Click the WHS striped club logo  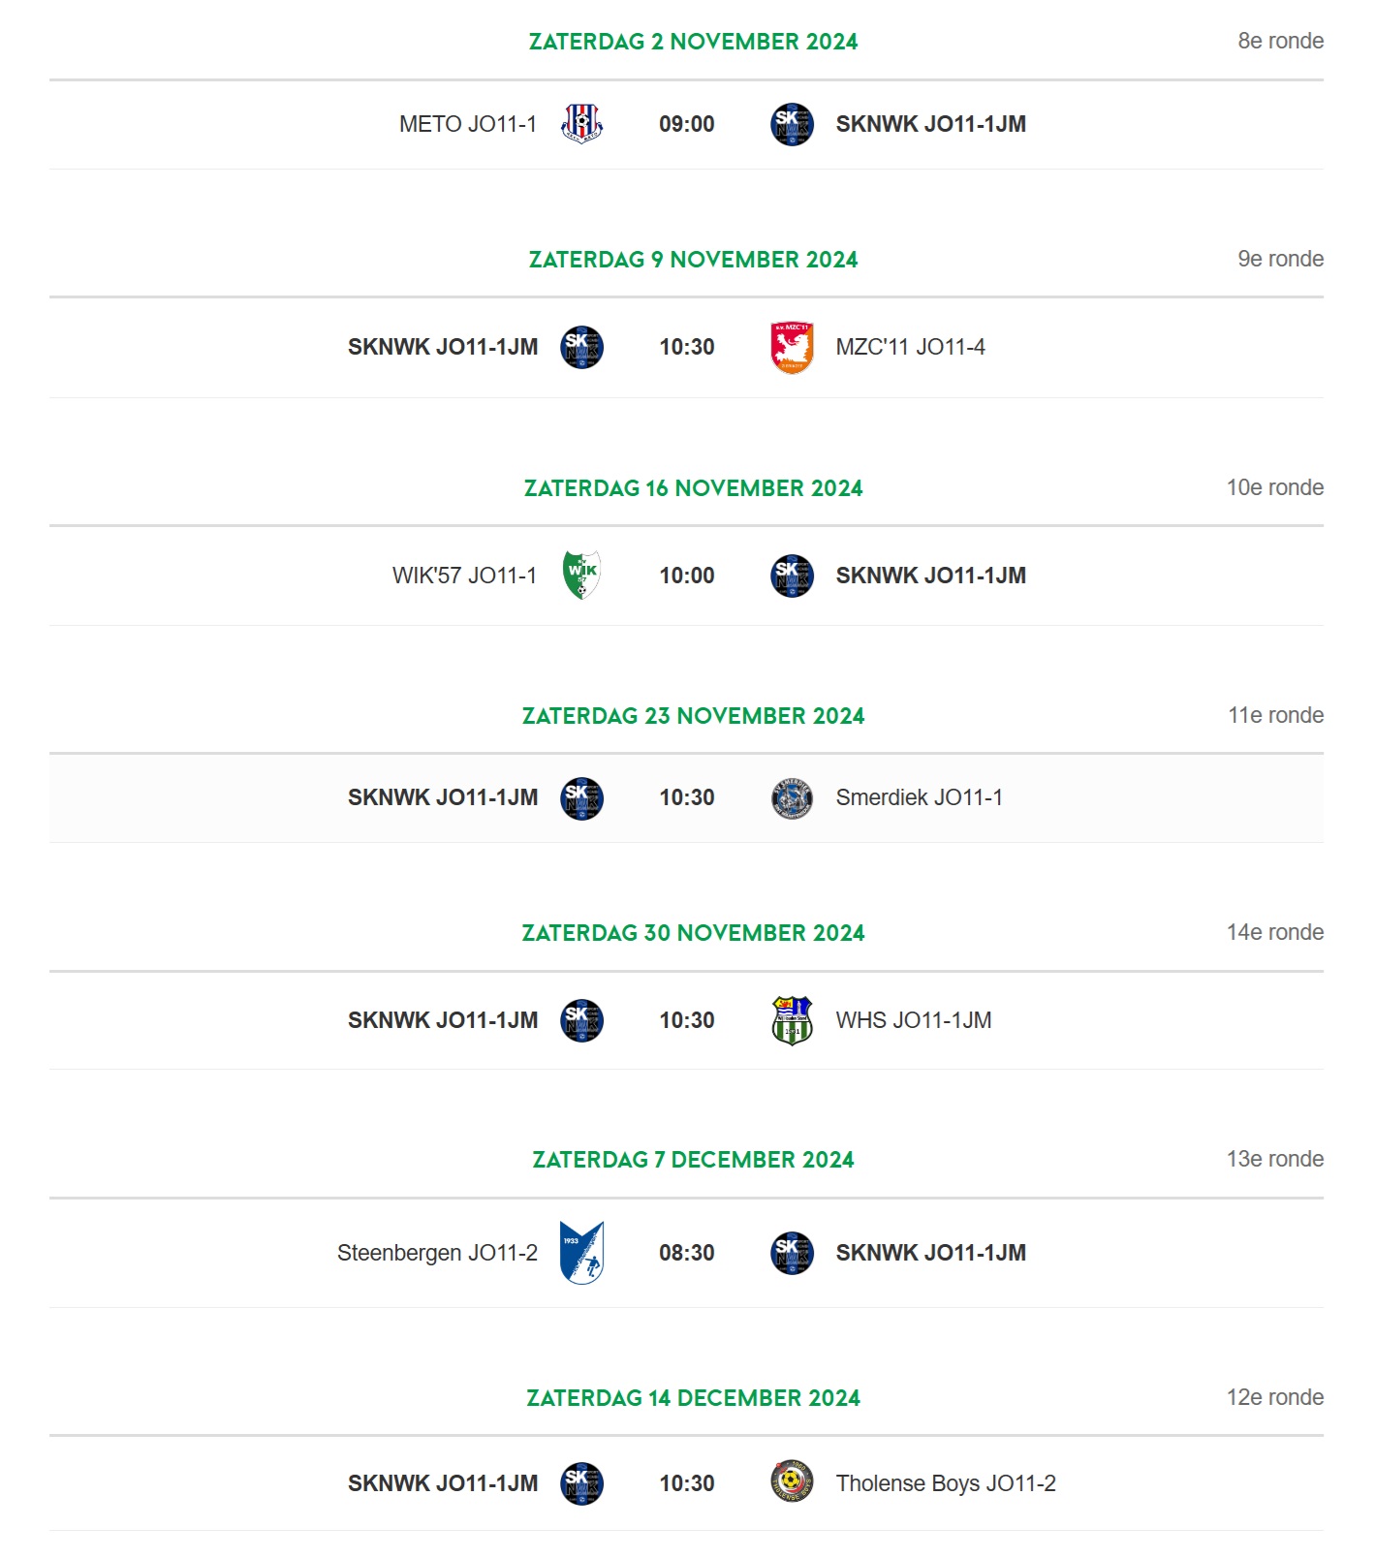click(792, 1020)
